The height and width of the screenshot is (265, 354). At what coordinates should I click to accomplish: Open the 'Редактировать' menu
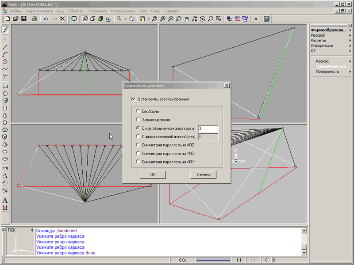coord(39,11)
